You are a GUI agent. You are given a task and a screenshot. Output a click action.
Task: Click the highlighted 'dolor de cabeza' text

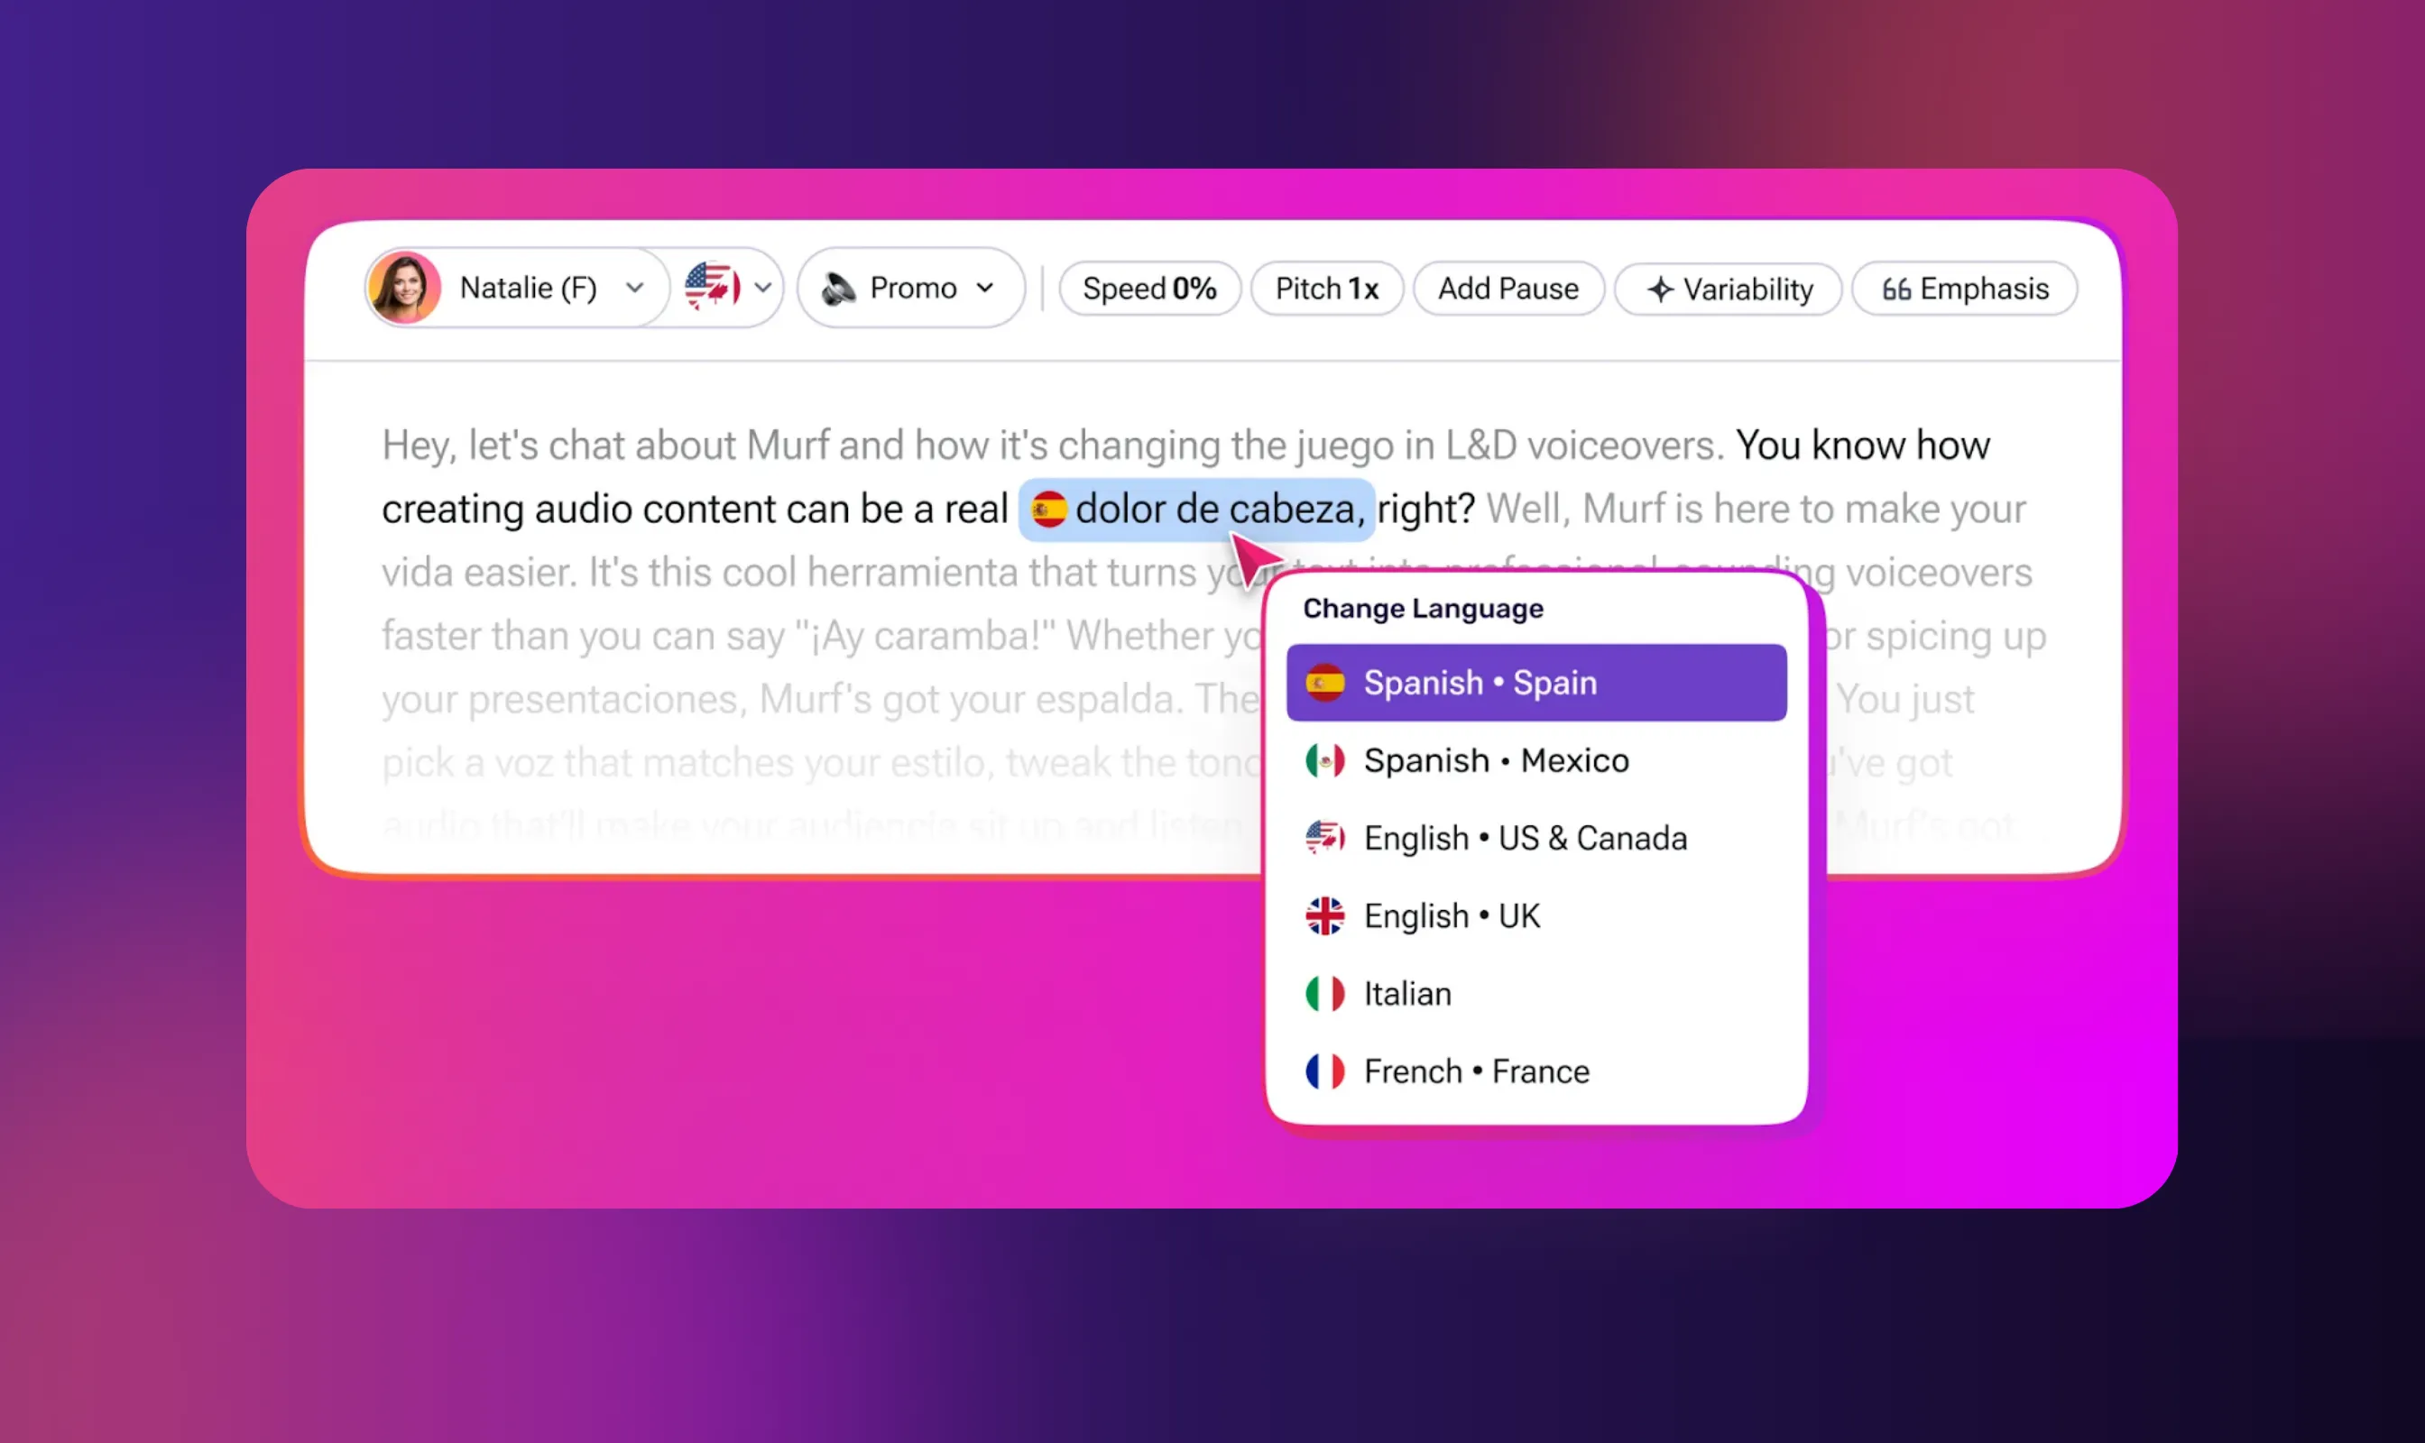point(1216,508)
